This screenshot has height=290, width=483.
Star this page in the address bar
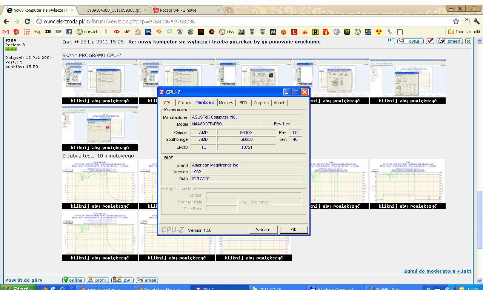pos(456,21)
